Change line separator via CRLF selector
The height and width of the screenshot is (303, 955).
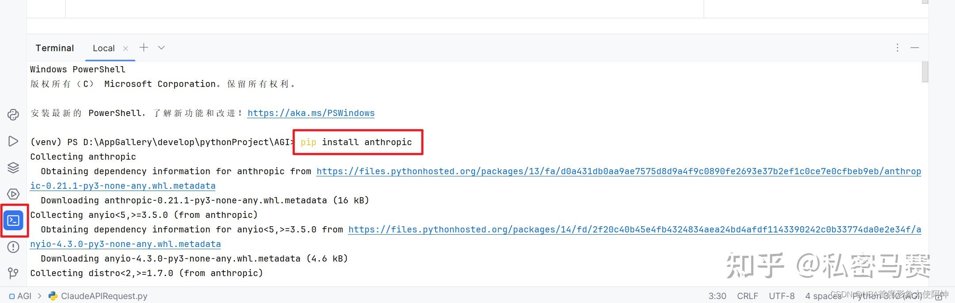coord(747,296)
